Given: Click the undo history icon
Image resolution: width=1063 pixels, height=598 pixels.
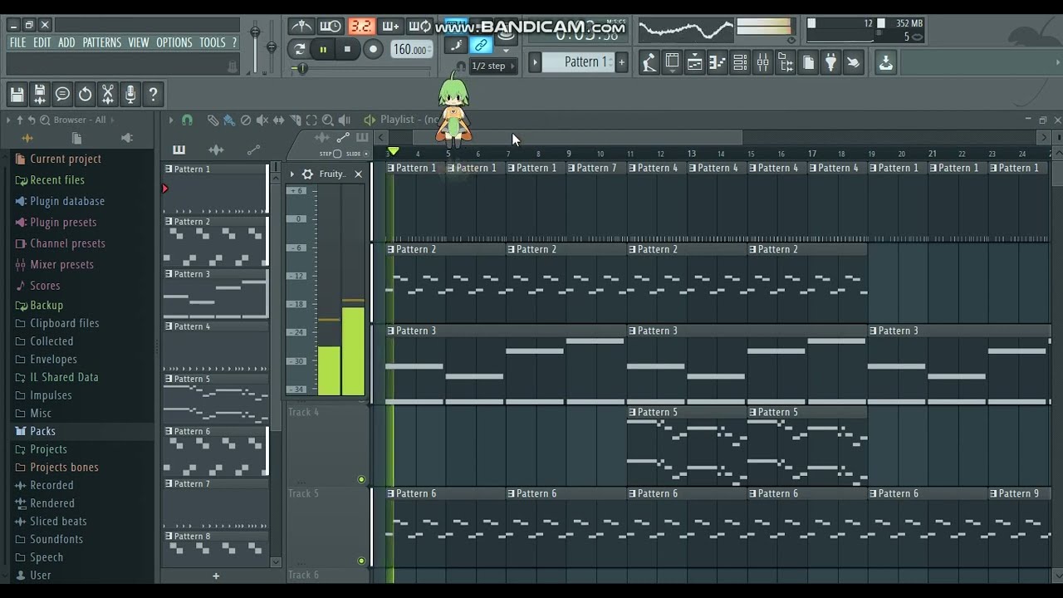Looking at the screenshot, I should click(86, 95).
